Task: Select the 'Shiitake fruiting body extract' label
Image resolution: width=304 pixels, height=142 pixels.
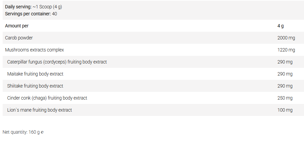Action: coord(35,86)
